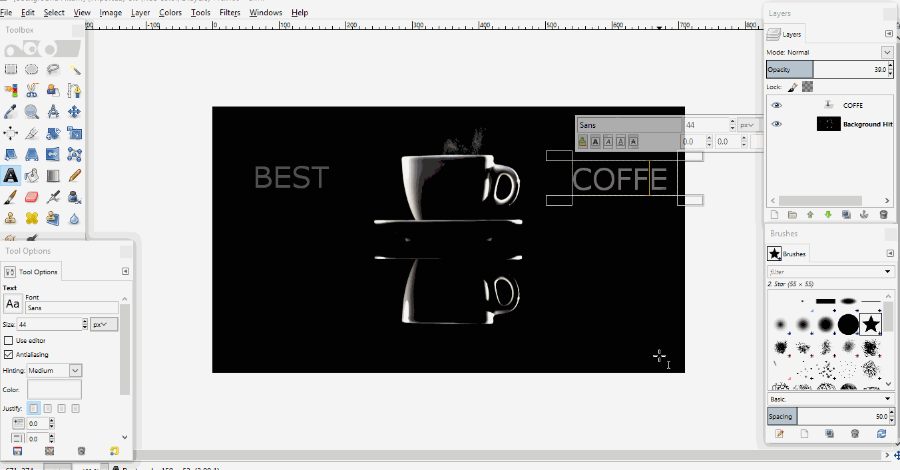Open the on-canvas text size unit dropdown
Viewport: 900px width, 470px height.
tap(749, 124)
